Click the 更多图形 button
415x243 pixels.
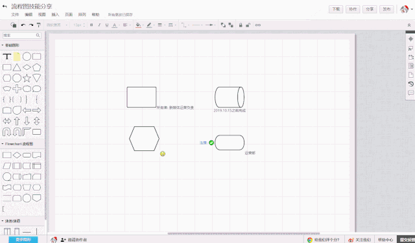click(23, 240)
